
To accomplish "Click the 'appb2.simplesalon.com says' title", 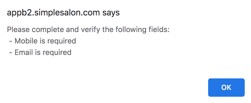I will [63, 13].
